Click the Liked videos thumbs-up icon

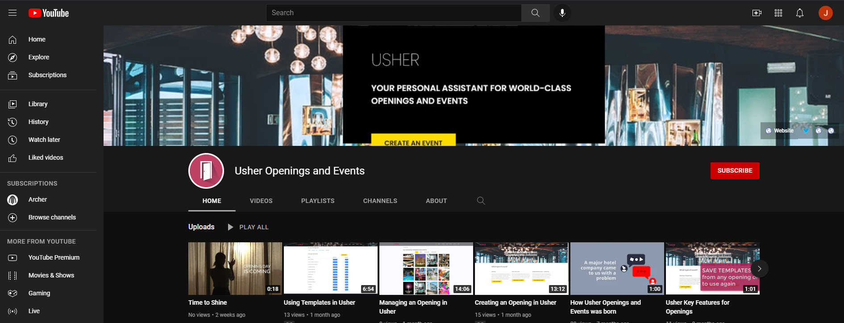coord(12,157)
